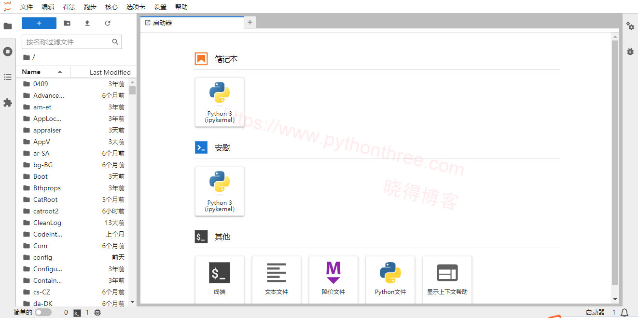Focus the filter files by name field
The width and height of the screenshot is (638, 318).
tap(72, 42)
